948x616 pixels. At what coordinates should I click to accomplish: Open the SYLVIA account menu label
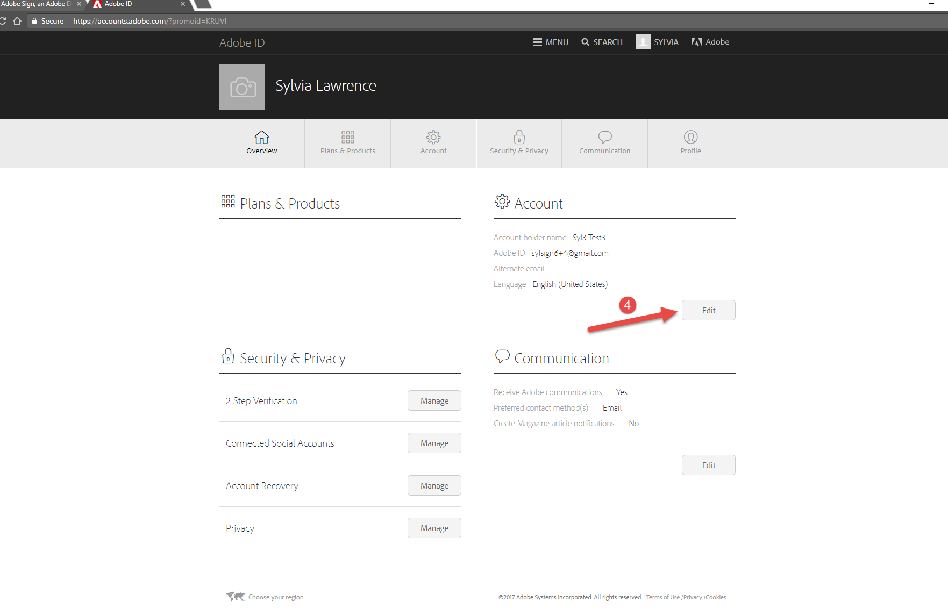click(666, 42)
